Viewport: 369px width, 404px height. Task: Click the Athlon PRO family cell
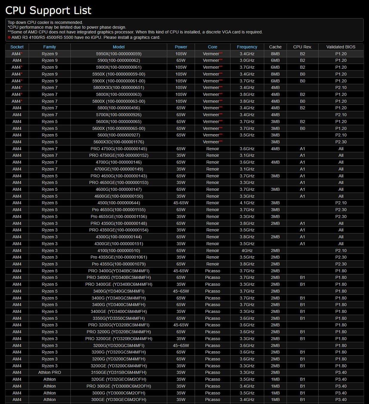[50, 372]
